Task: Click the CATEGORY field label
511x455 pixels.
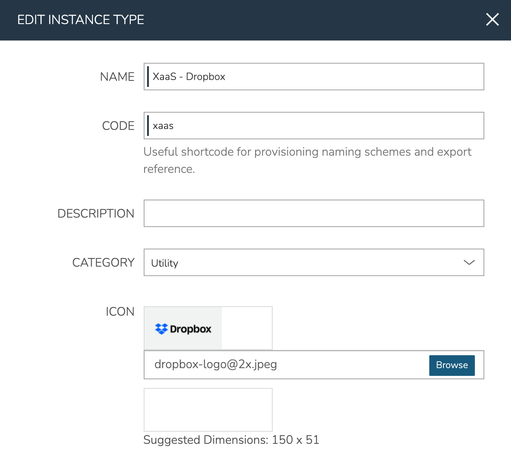Action: [x=103, y=262]
